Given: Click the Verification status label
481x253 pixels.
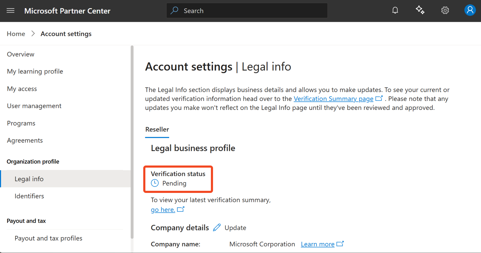Looking at the screenshot, I should coord(178,174).
